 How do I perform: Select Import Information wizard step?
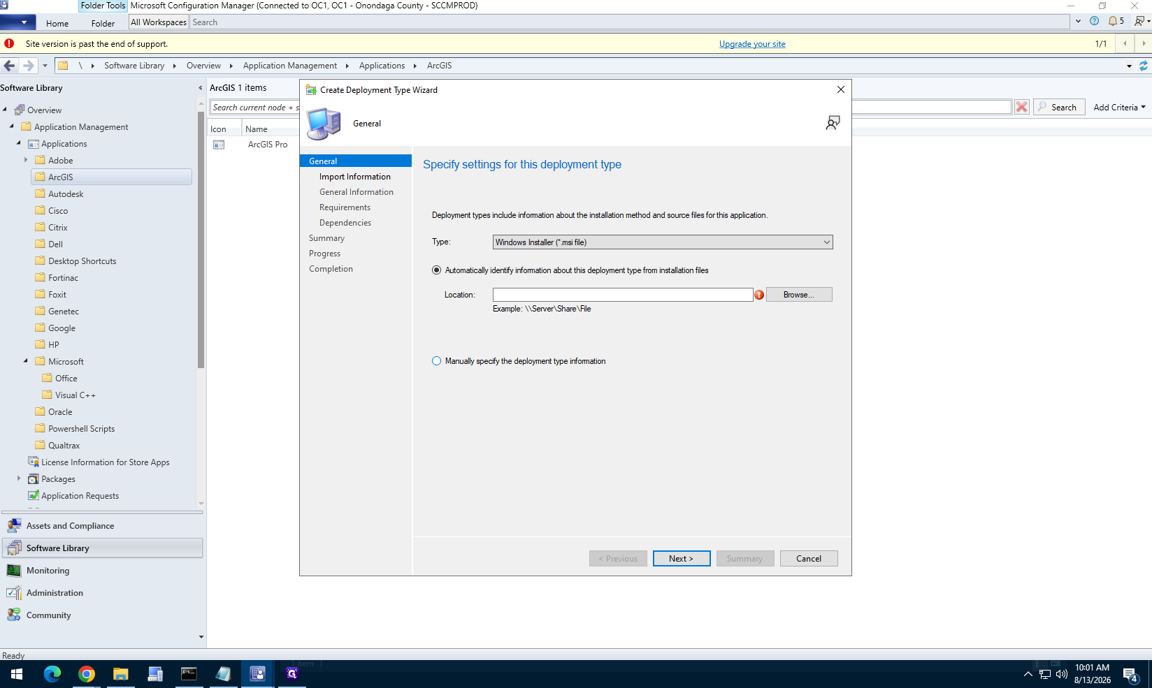tap(355, 177)
